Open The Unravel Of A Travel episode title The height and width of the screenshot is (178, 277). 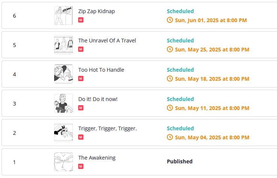pyautogui.click(x=107, y=41)
